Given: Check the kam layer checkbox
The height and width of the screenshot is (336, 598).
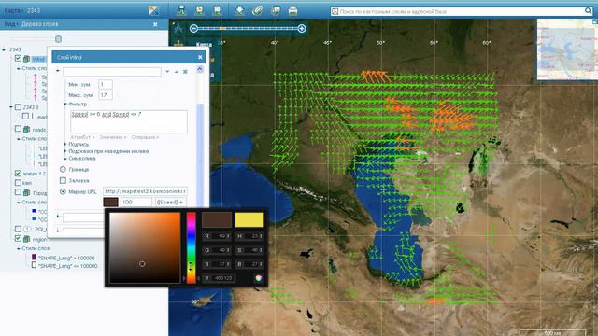Looking at the screenshot, I should 18,183.
